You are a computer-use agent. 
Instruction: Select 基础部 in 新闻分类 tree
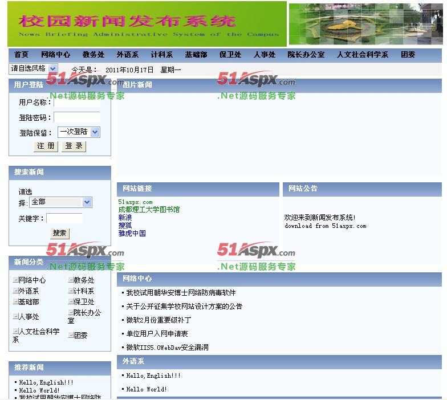coord(29,302)
